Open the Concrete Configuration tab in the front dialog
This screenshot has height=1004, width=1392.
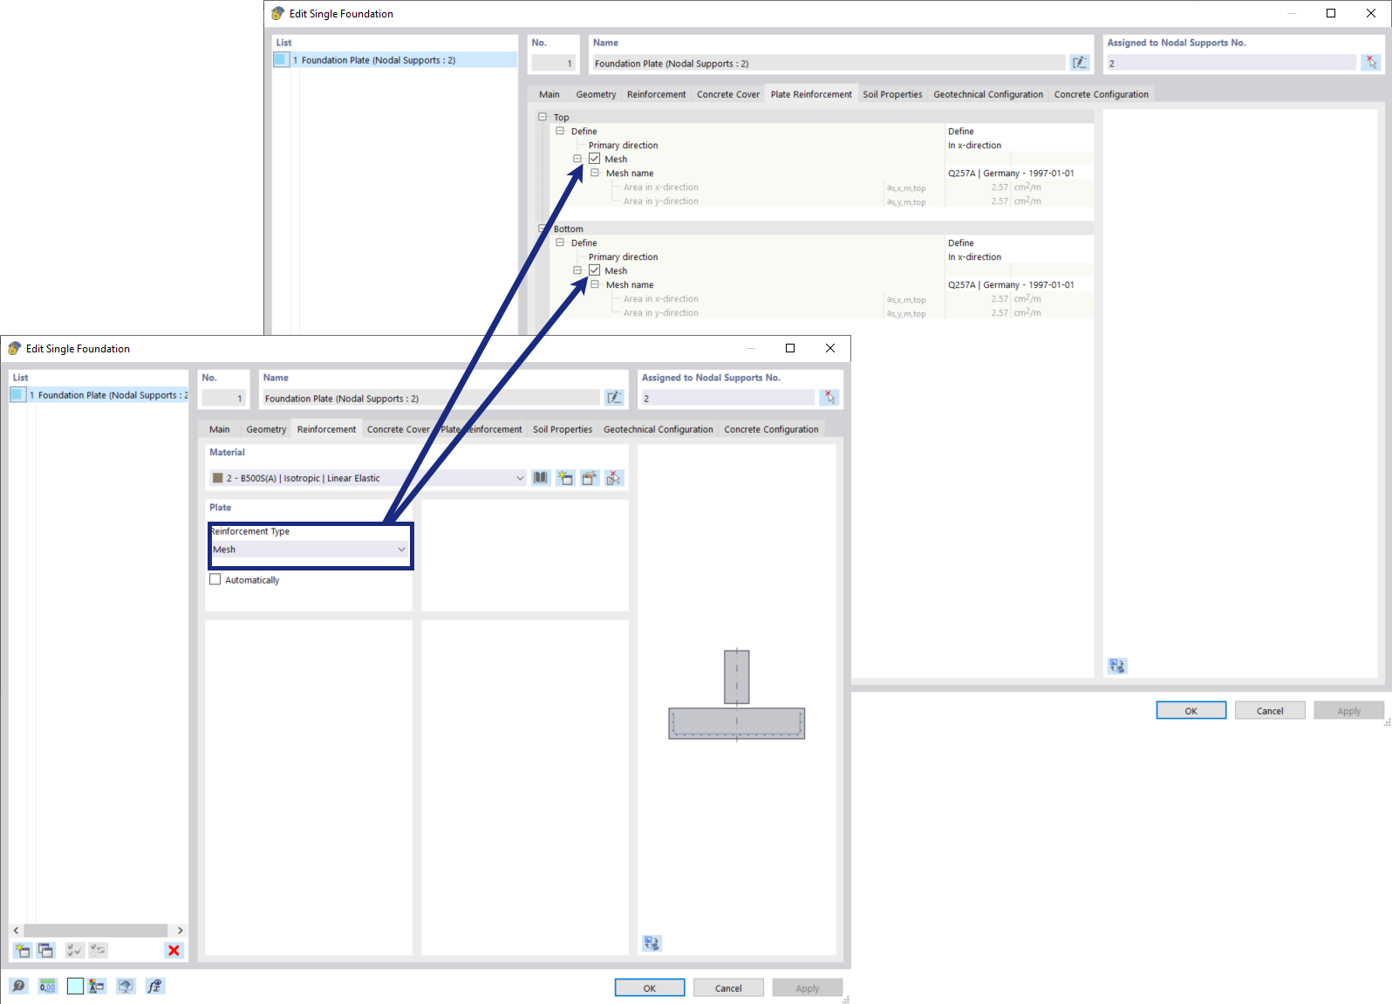point(771,429)
